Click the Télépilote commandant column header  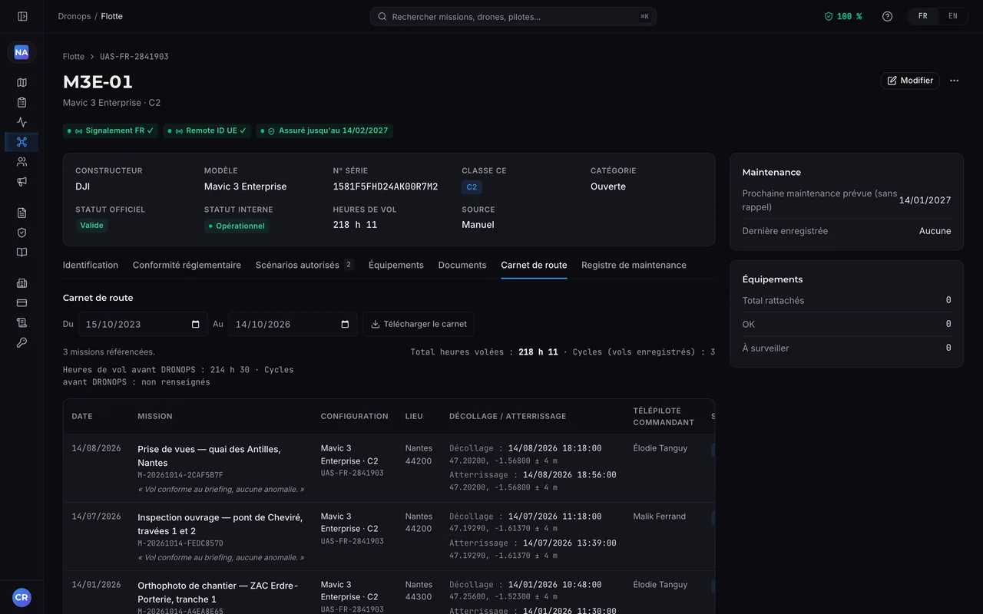pos(664,417)
